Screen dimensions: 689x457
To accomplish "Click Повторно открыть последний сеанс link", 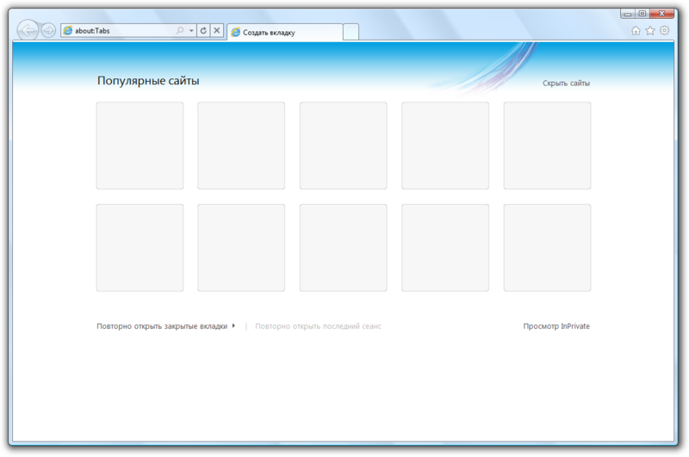I will (318, 326).
